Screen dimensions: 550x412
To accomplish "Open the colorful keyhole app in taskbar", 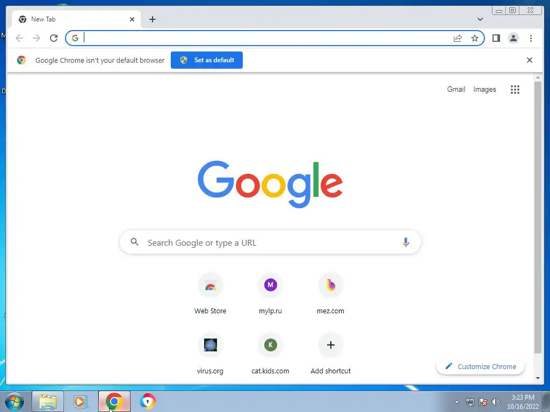I will pos(147,401).
